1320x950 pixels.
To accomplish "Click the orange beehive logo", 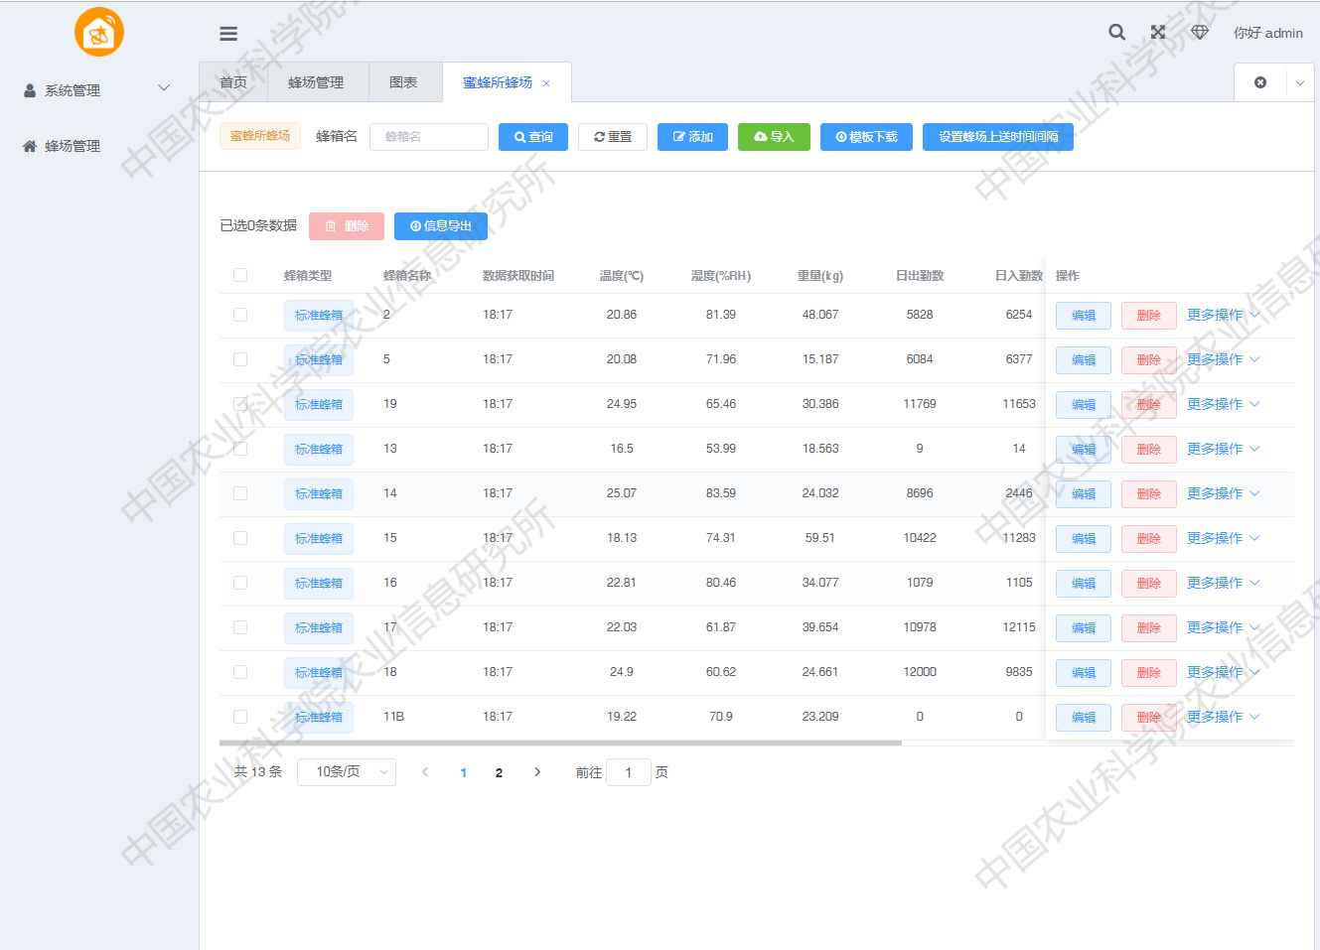I will (99, 33).
